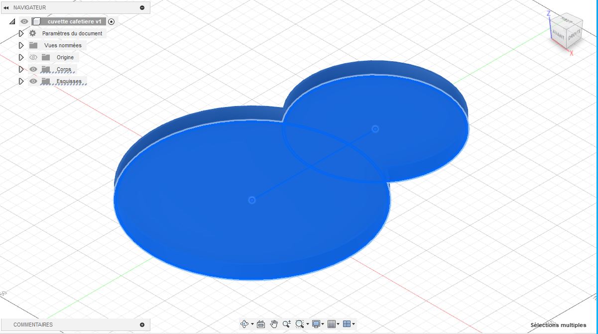Expand the Paramètres du document node
This screenshot has width=598, height=334.
pos(21,33)
